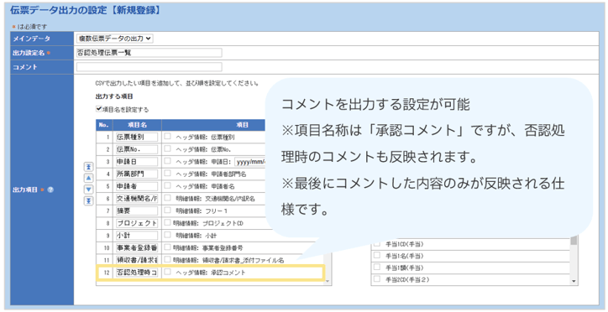
Task: Check the row 5 申請者名 checkbox
Action: [x=167, y=186]
